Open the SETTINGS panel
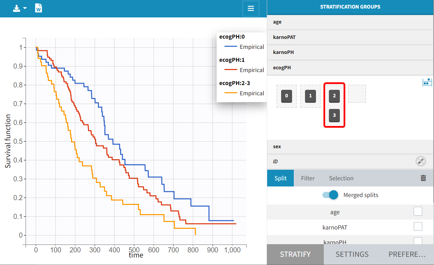This screenshot has height=265, width=434. 352,254
